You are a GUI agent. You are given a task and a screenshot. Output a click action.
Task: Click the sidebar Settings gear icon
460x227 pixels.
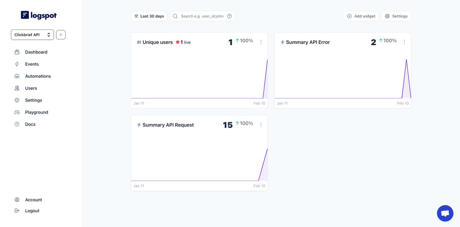pos(17,100)
